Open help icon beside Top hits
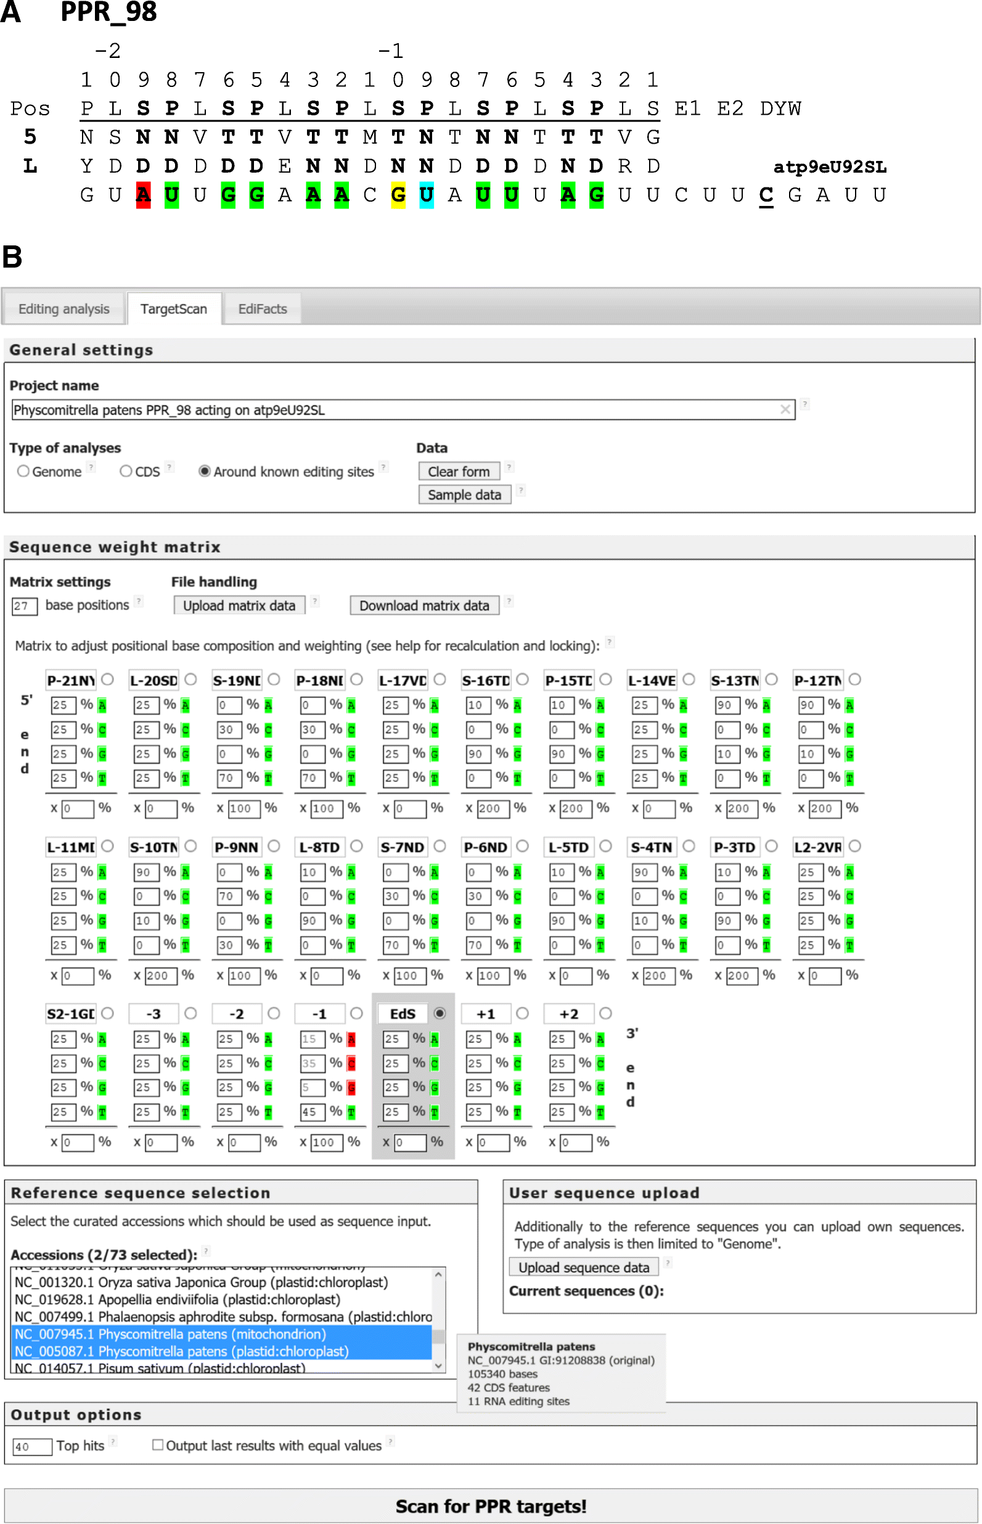 (112, 1441)
